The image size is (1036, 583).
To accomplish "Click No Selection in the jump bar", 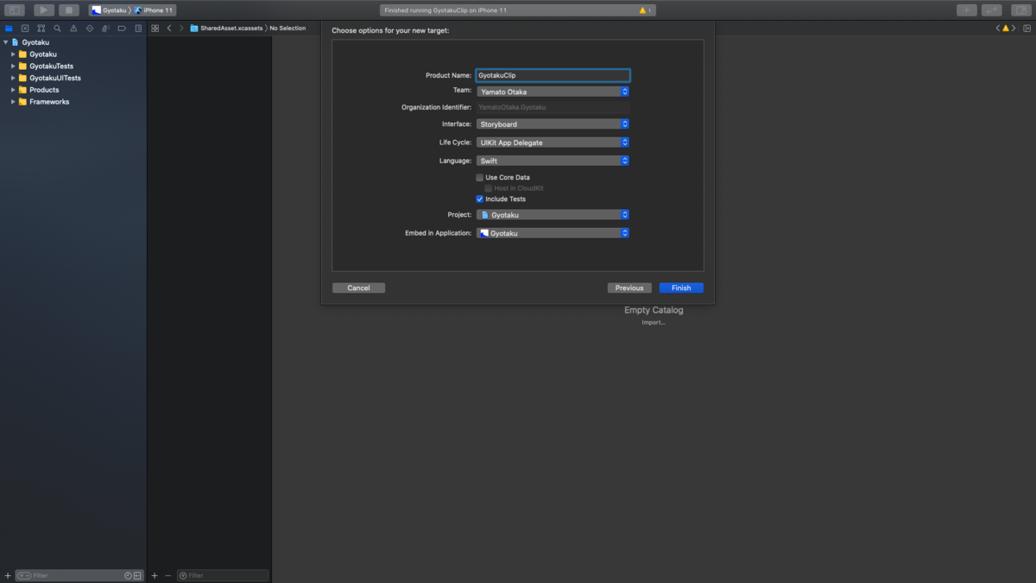I will 287,29.
